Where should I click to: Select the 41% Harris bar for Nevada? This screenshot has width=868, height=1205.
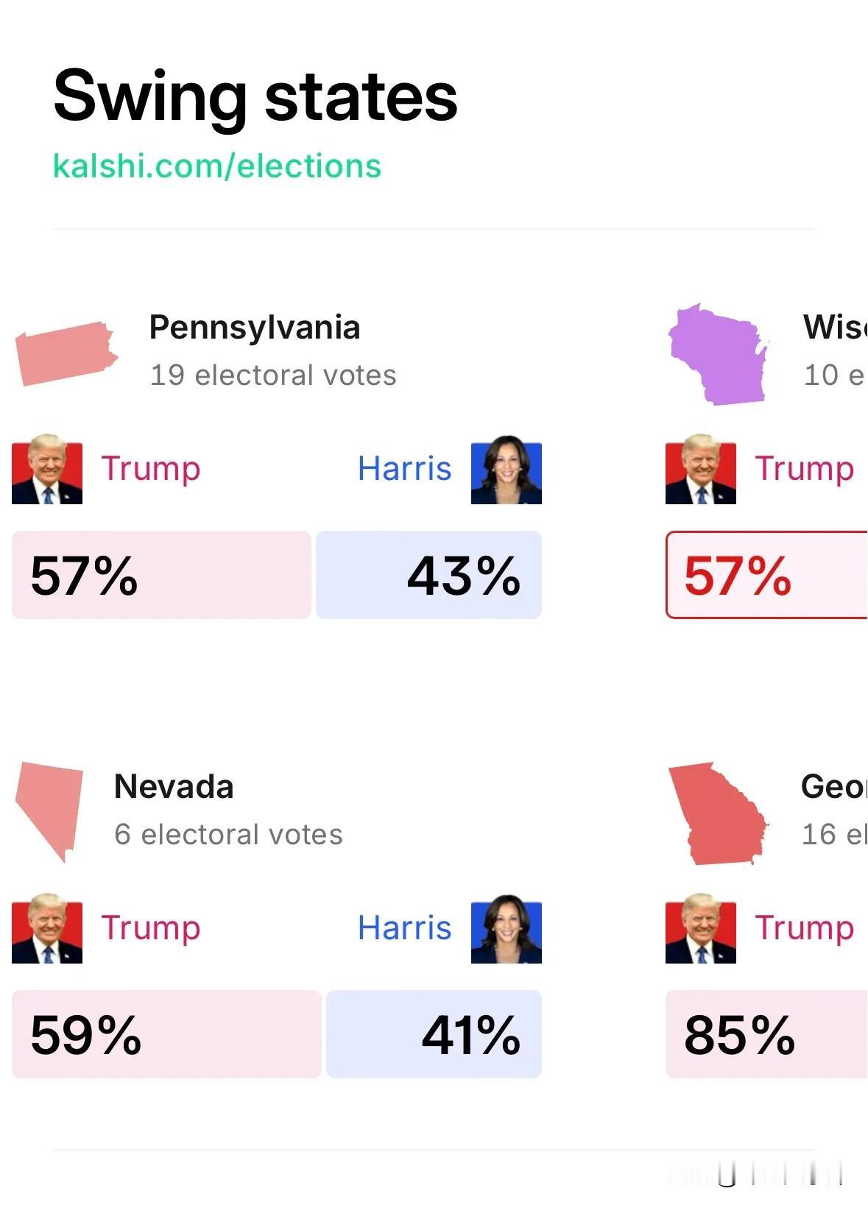[434, 1034]
